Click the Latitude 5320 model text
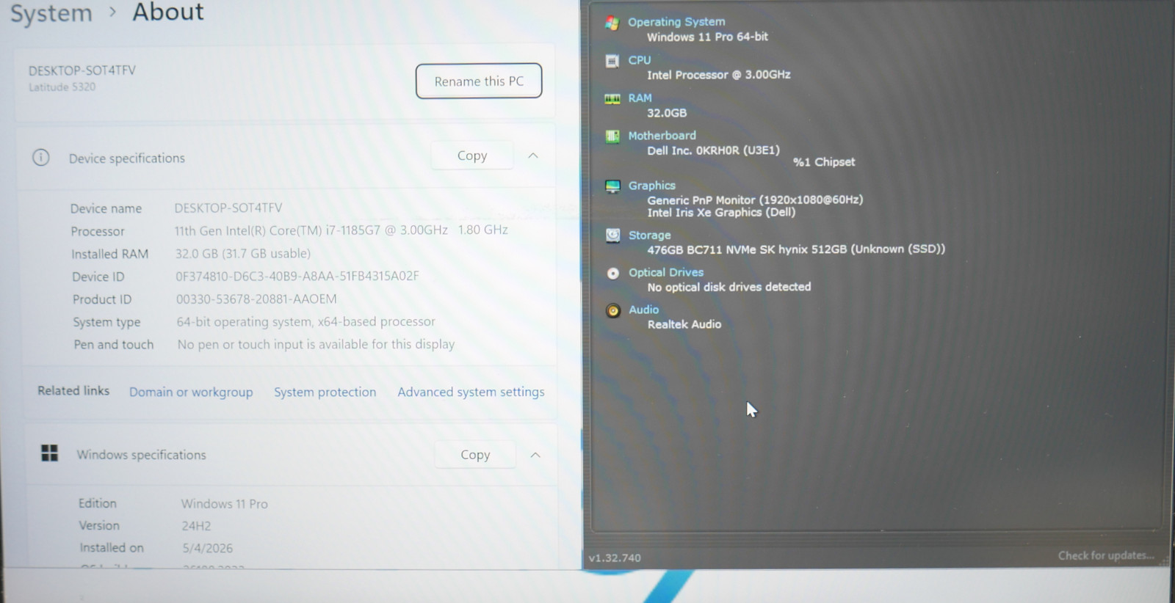This screenshot has width=1175, height=603. point(62,87)
